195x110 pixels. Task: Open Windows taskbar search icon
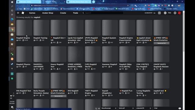point(12,6)
